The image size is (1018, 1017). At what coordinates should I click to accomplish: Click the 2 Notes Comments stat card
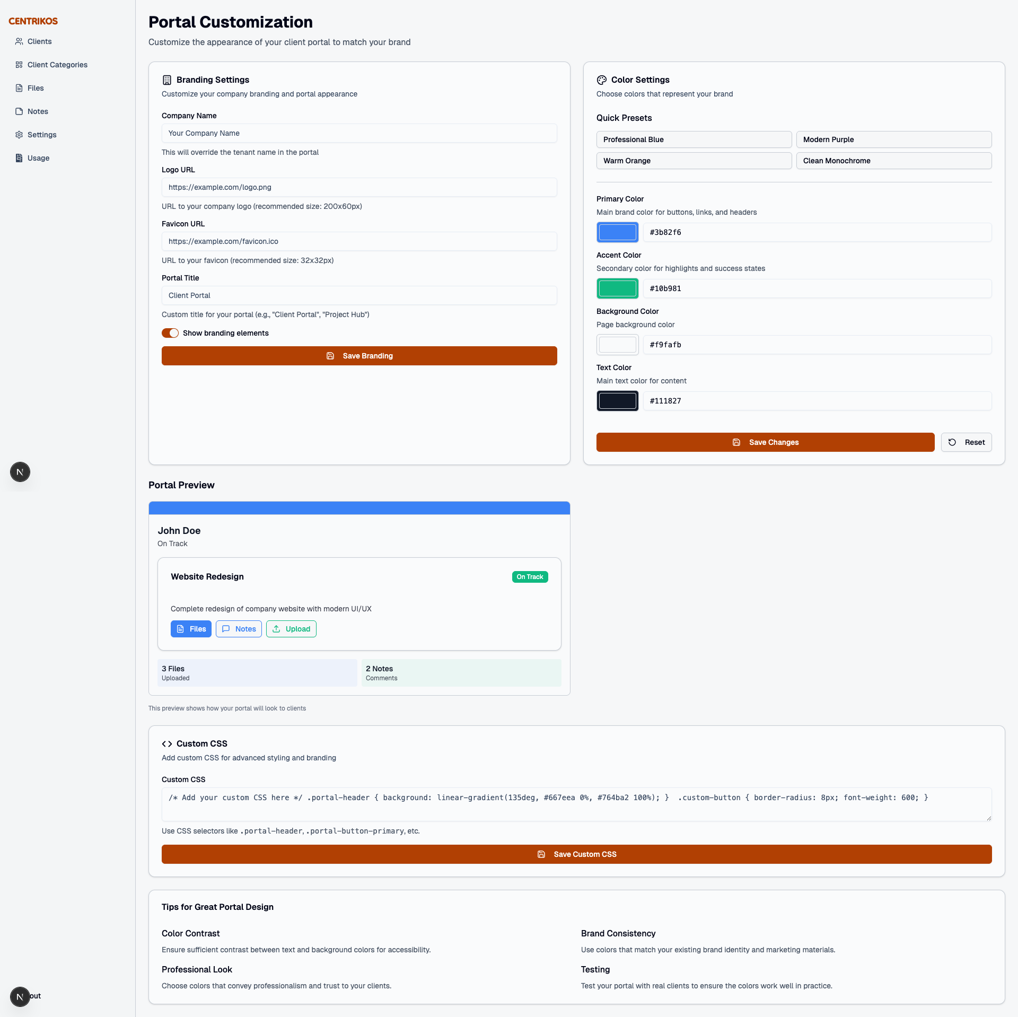[461, 673]
